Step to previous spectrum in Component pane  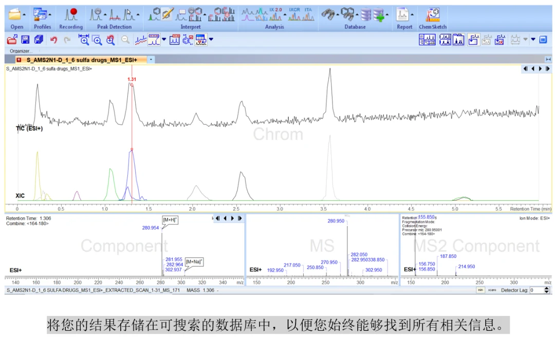coord(225,218)
